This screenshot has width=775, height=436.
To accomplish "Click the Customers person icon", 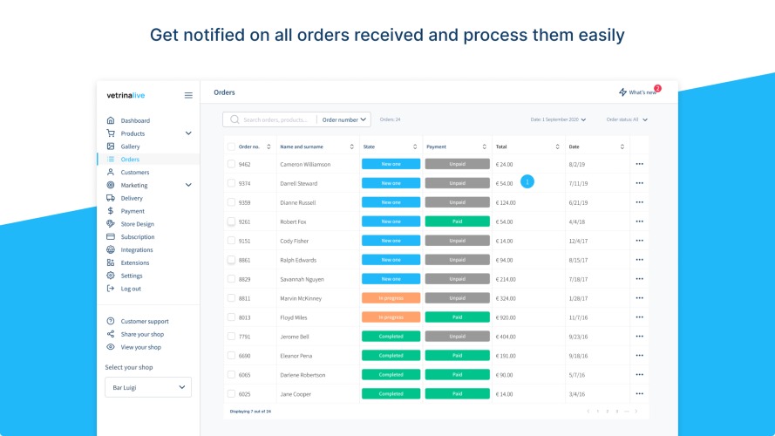I will pos(111,172).
